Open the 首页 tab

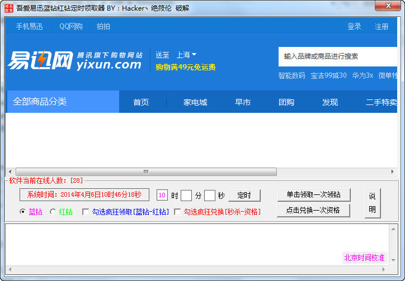click(141, 102)
